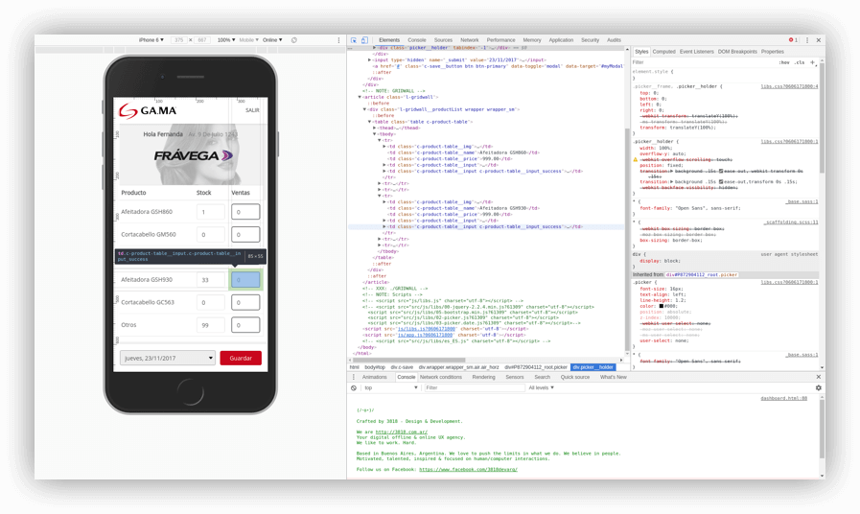Image resolution: width=860 pixels, height=514 pixels.
Task: Close the DevTools panel
Action: point(819,40)
